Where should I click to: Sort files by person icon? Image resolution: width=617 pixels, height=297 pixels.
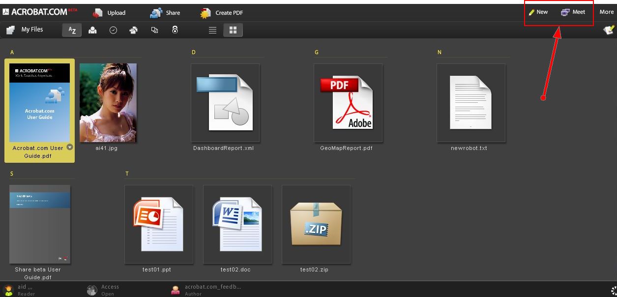[x=92, y=30]
